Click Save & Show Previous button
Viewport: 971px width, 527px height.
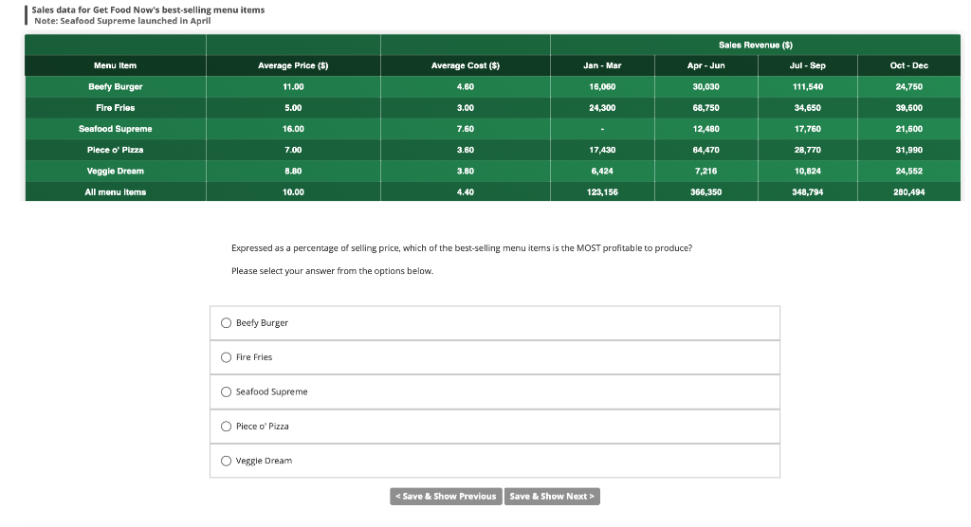[446, 497]
